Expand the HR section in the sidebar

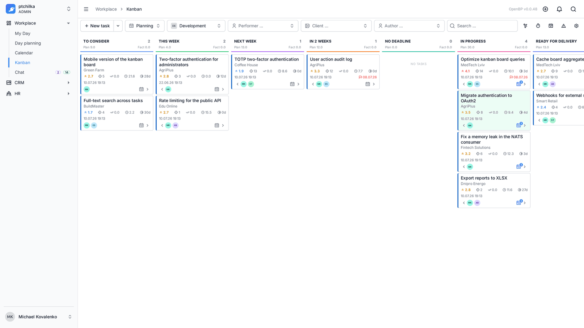pyautogui.click(x=39, y=94)
